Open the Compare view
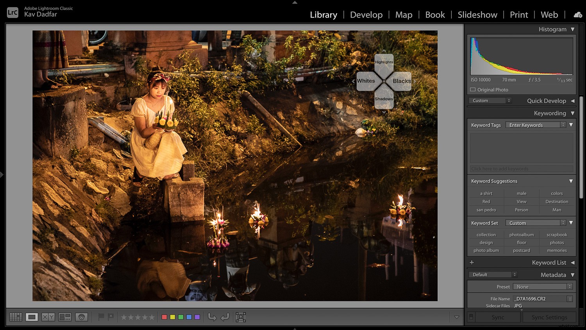The width and height of the screenshot is (586, 330). [48, 317]
